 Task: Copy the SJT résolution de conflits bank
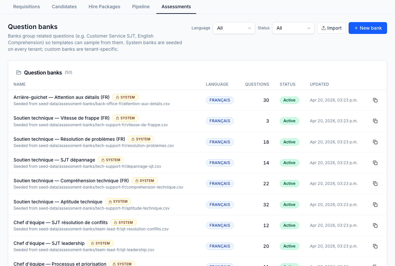point(375,225)
